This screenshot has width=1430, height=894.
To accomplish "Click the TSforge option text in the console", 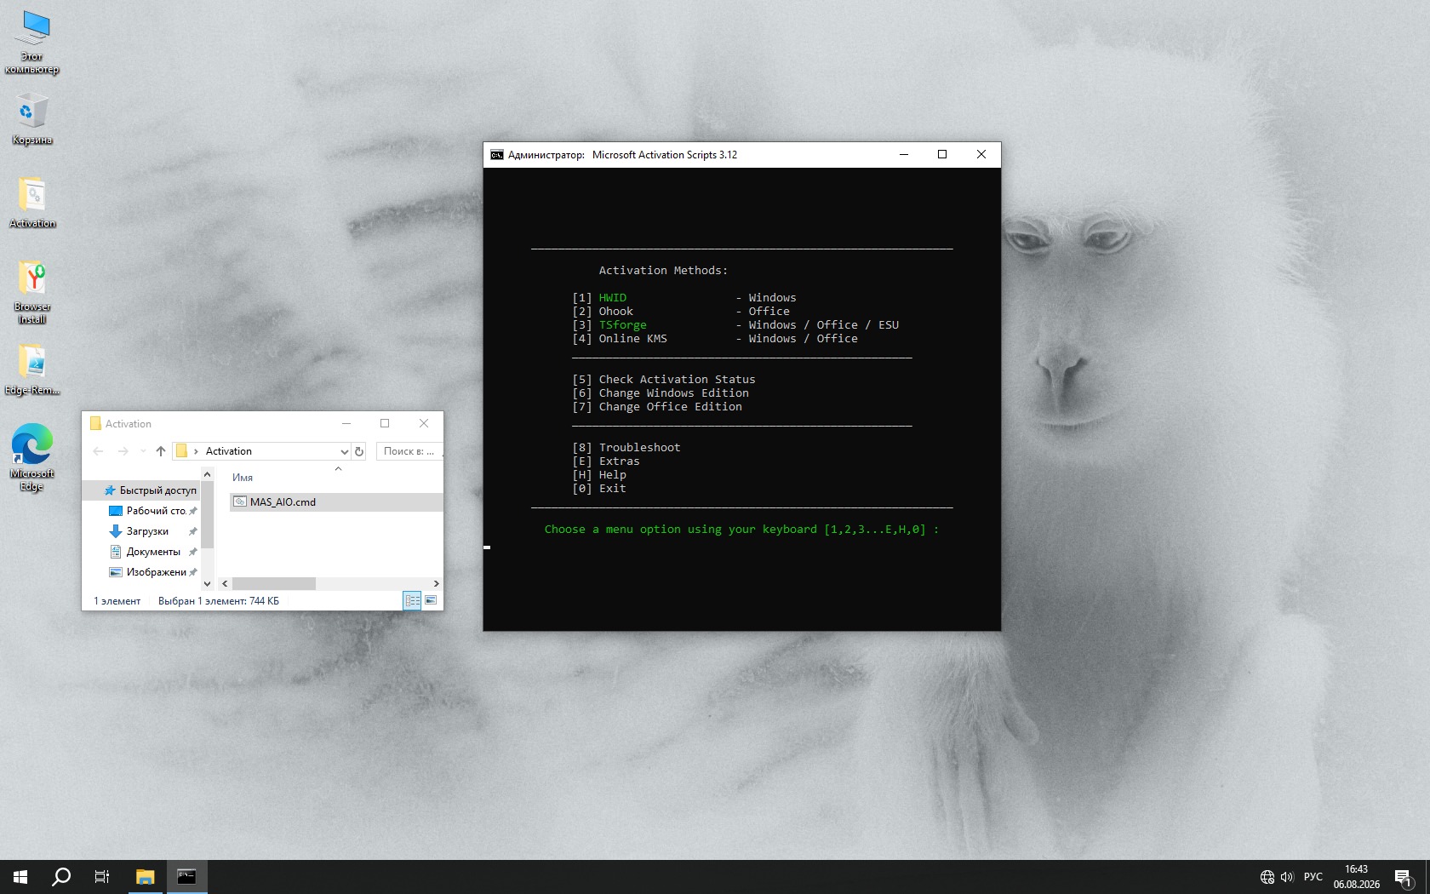I will pyautogui.click(x=623, y=325).
